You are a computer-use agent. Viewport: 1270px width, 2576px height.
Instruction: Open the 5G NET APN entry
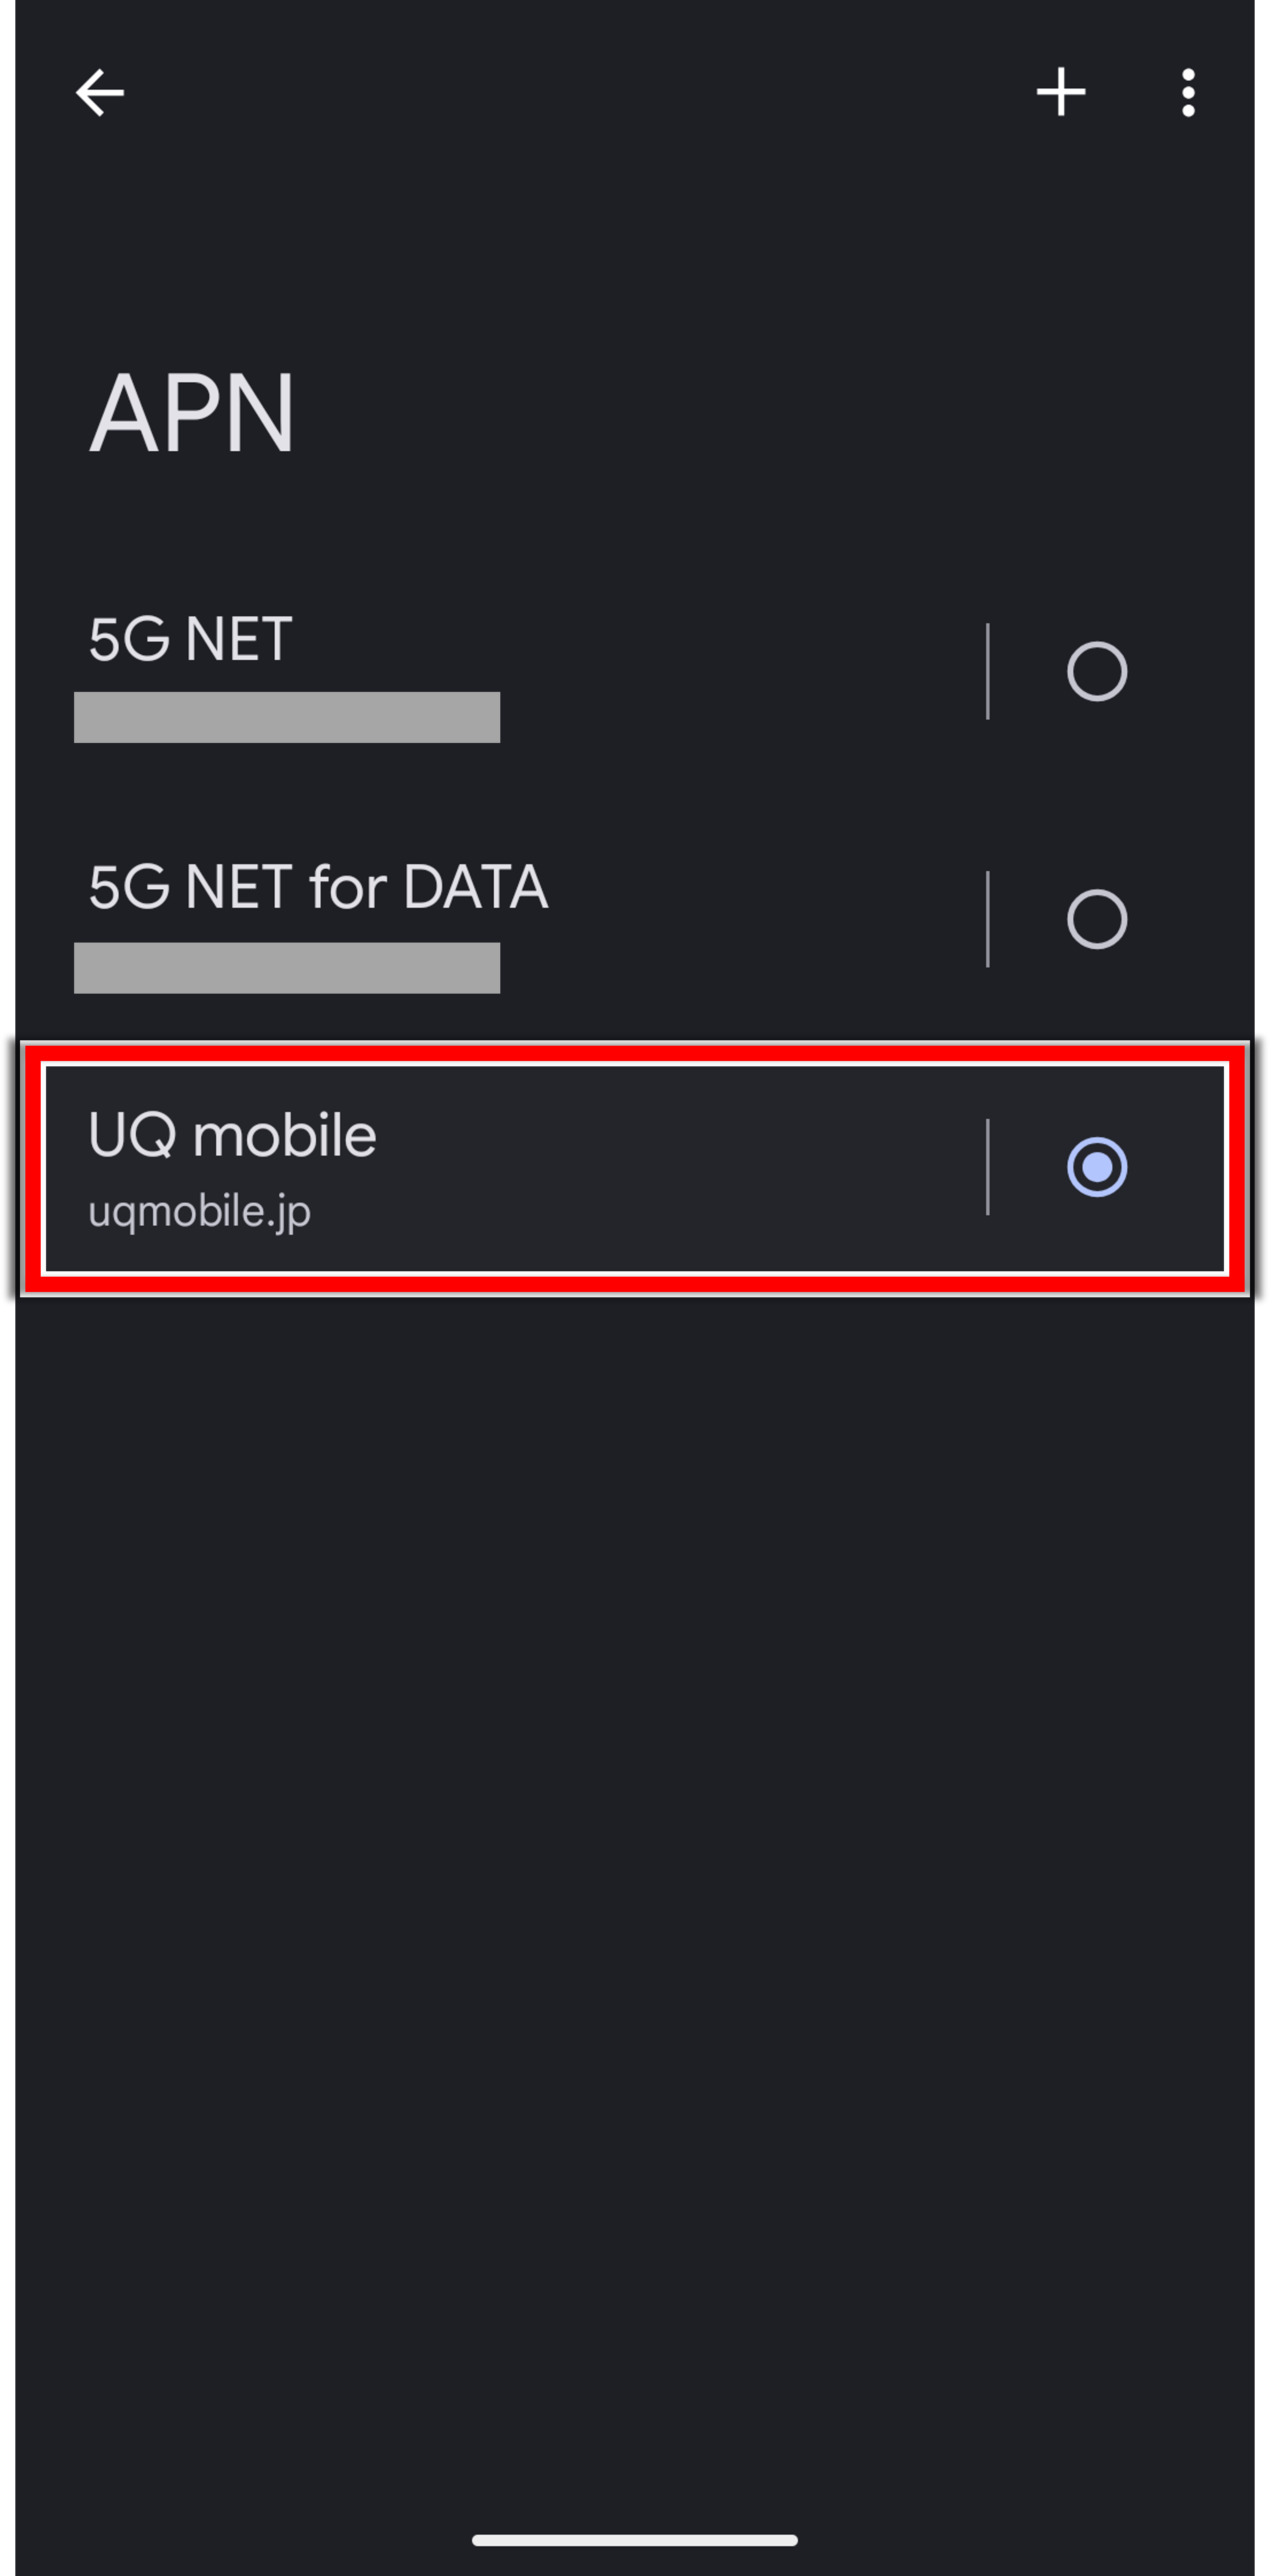(190, 640)
